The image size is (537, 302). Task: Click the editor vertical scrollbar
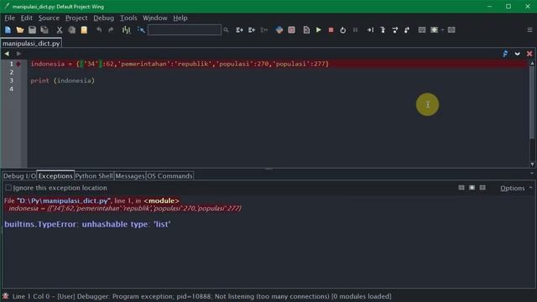tap(532, 114)
